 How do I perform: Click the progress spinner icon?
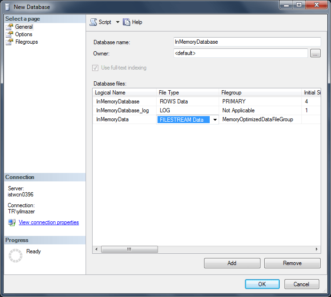pyautogui.click(x=16, y=256)
